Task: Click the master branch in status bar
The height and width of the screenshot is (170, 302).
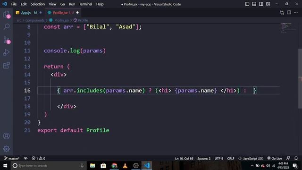Action: [x=12, y=159]
